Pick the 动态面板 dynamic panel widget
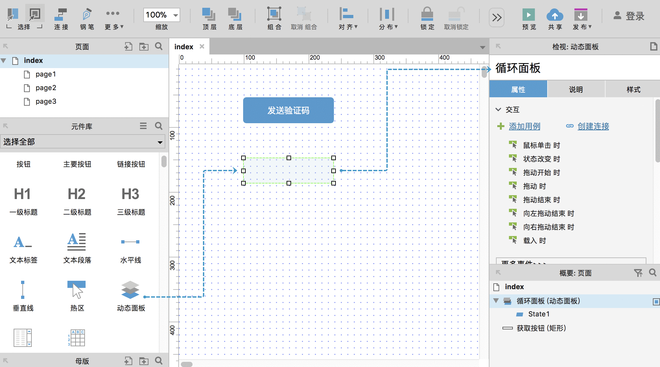Image resolution: width=660 pixels, height=367 pixels. coord(131,296)
